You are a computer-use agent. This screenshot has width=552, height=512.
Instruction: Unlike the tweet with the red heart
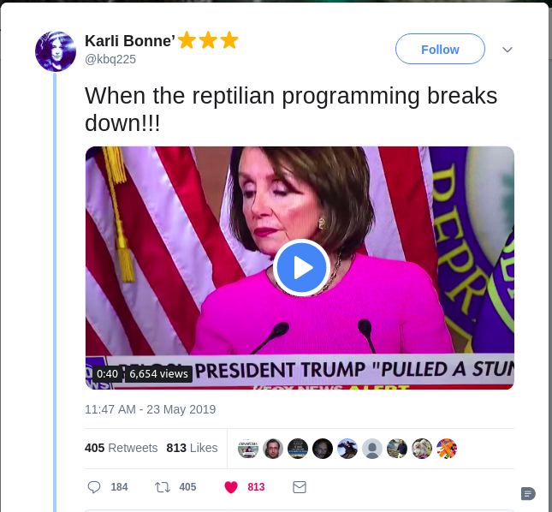tap(231, 487)
